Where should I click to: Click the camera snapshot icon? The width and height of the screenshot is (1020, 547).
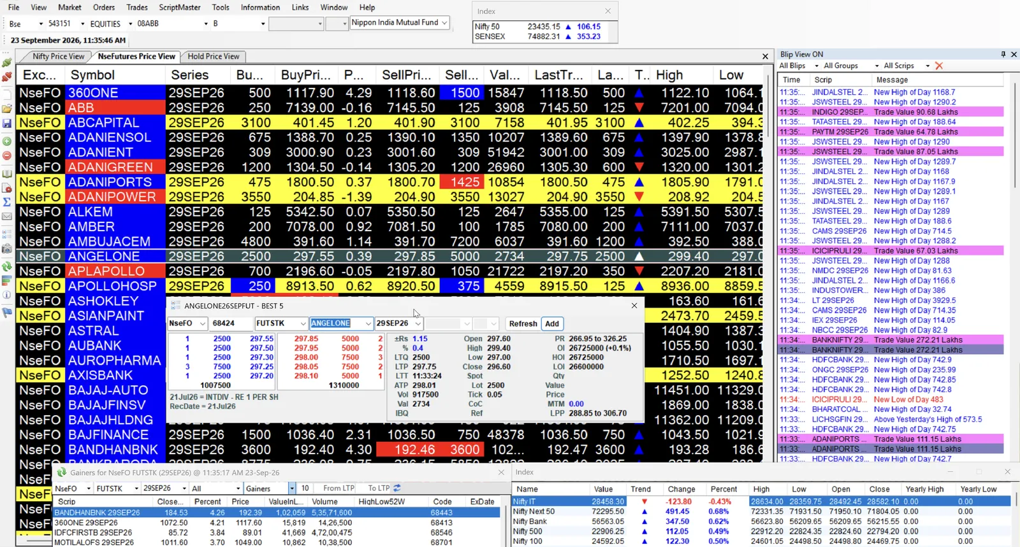point(7,248)
